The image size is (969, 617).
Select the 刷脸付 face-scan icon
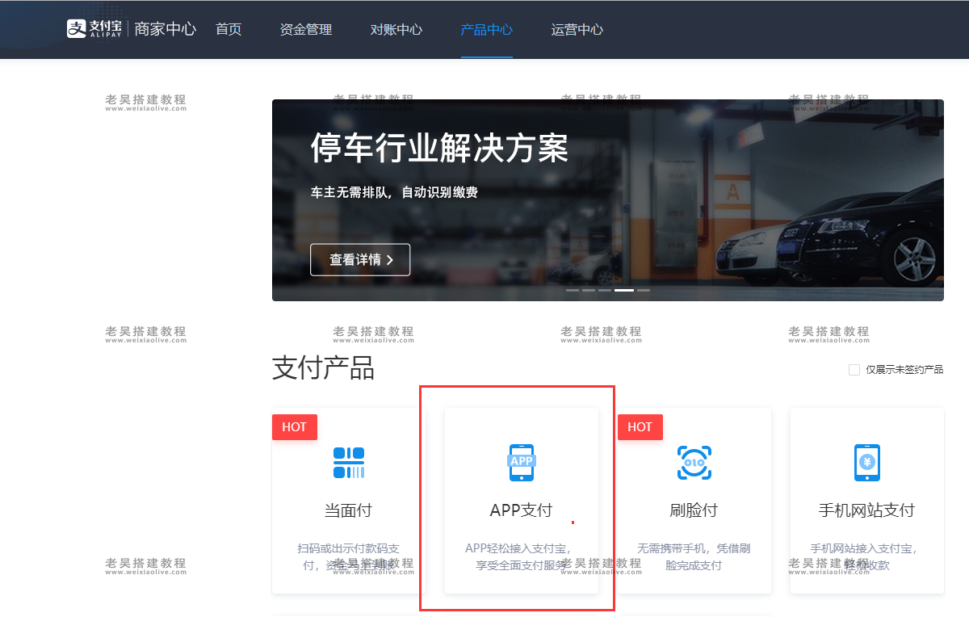(x=693, y=463)
